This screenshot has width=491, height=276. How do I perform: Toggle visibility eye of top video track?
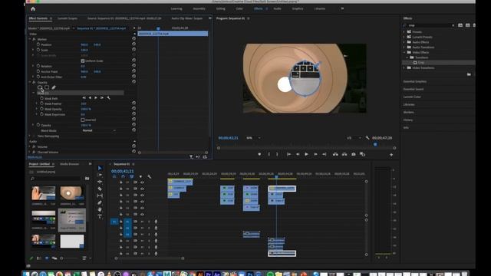(x=142, y=182)
